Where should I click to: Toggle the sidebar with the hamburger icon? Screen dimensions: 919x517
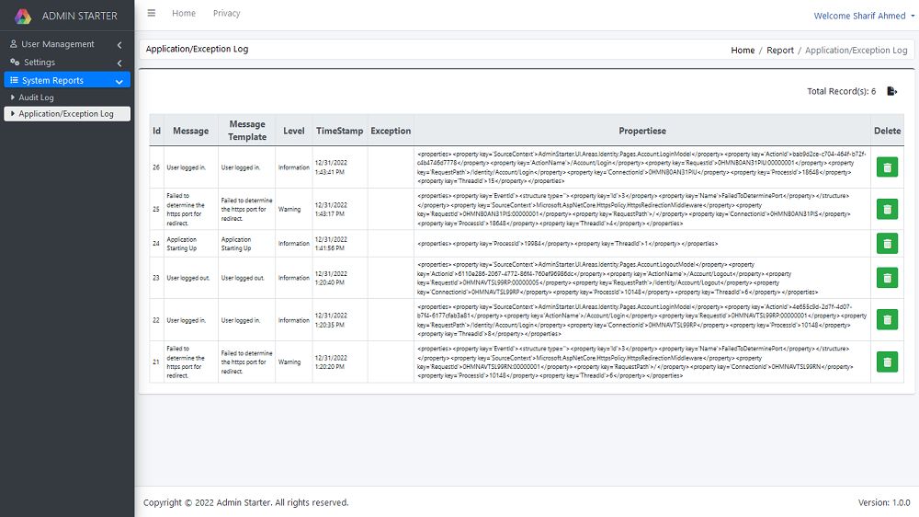[152, 13]
